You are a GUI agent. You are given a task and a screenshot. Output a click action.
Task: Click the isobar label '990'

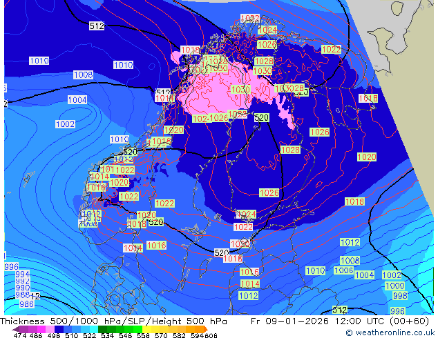tap(22, 288)
